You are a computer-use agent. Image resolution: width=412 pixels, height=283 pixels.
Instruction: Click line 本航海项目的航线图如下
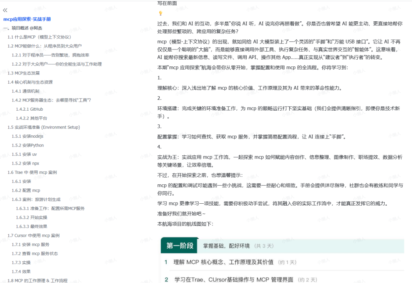(x=185, y=224)
